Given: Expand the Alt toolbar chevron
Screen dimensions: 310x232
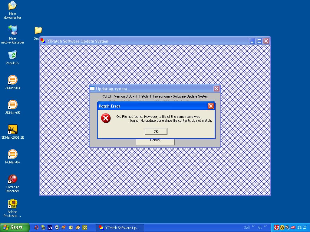Looking at the screenshot, I should coord(265,226).
